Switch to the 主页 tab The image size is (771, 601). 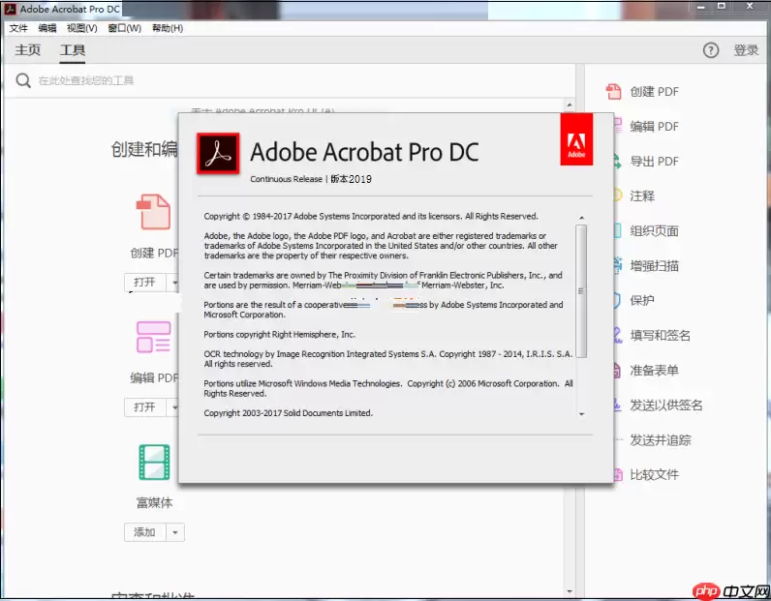(x=27, y=50)
